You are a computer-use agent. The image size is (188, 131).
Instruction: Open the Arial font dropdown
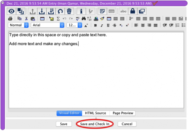point(48,25)
